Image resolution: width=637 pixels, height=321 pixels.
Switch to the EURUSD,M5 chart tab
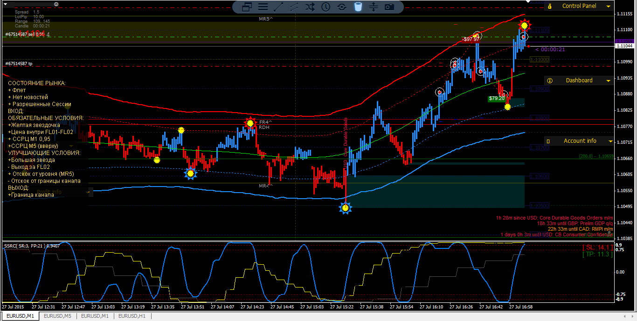[58, 316]
